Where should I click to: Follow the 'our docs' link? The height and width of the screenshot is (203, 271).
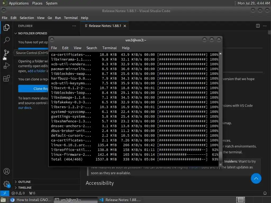point(25,108)
